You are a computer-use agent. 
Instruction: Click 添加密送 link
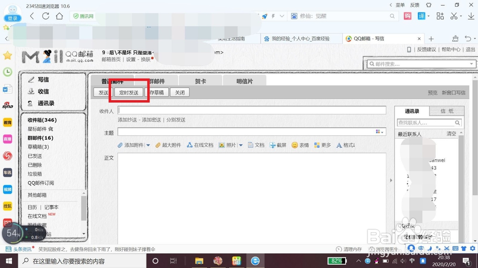click(151, 120)
